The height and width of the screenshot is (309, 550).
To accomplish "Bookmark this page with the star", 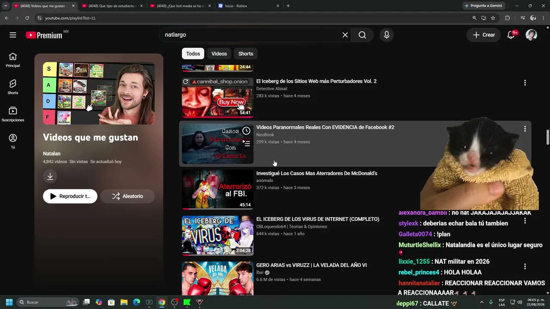I will coord(493,18).
